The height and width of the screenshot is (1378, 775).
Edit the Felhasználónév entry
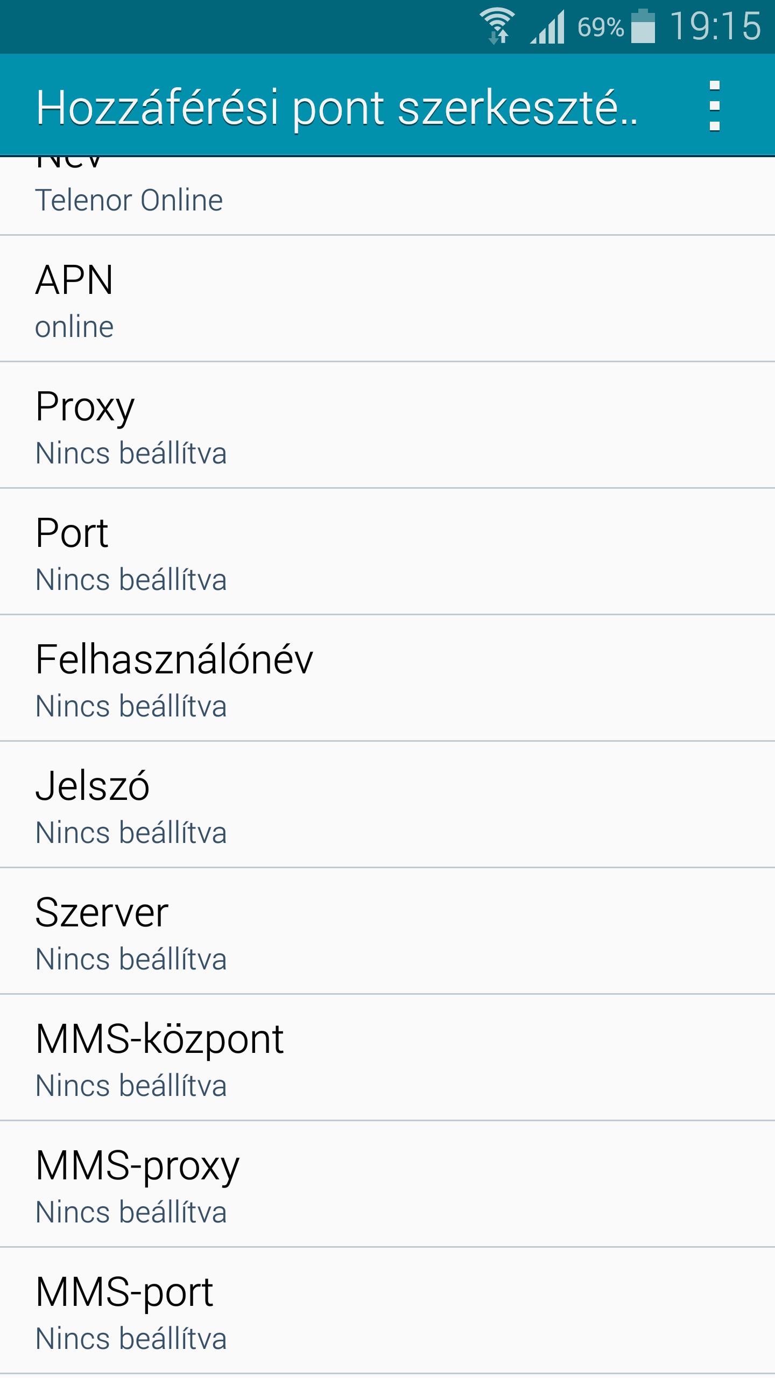[387, 678]
